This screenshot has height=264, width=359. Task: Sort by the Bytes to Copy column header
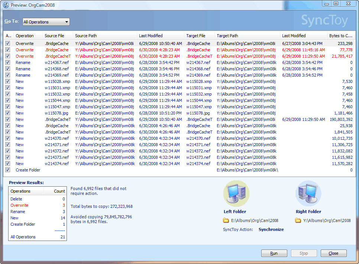[341, 36]
